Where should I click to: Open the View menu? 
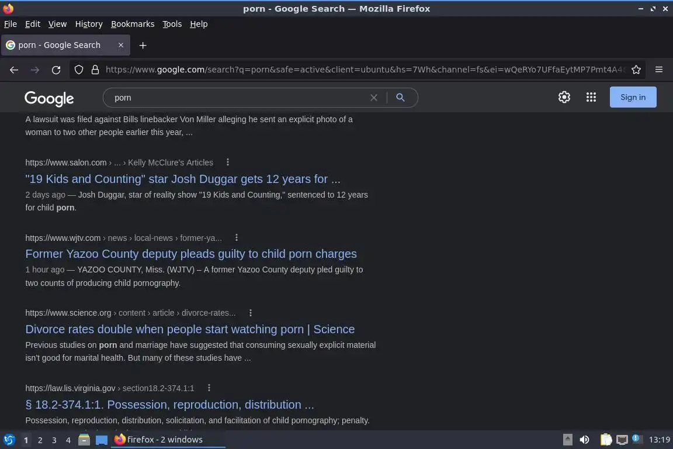click(x=57, y=24)
